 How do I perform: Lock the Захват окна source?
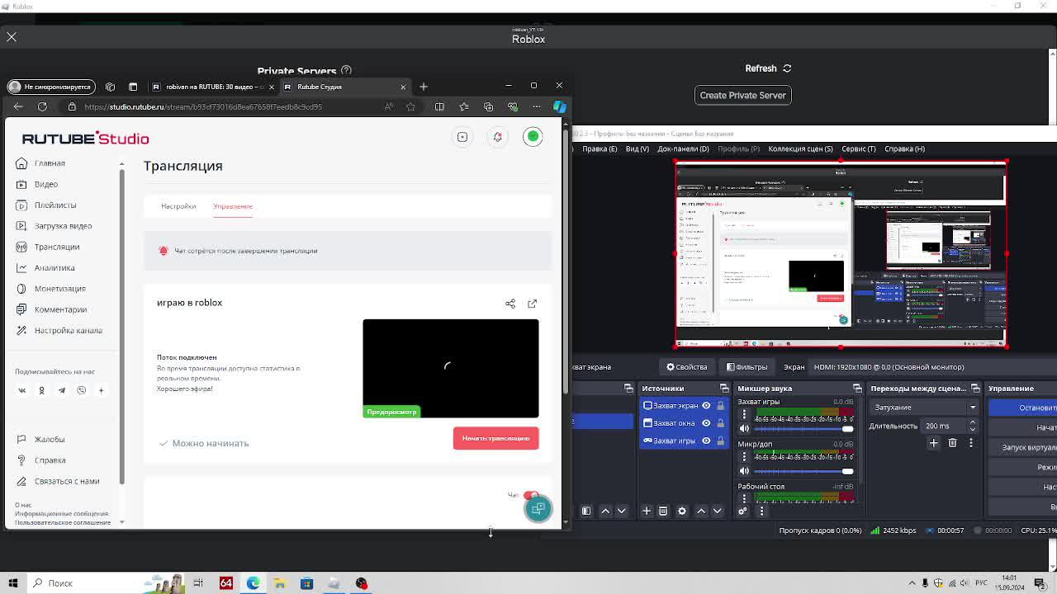pyautogui.click(x=721, y=423)
